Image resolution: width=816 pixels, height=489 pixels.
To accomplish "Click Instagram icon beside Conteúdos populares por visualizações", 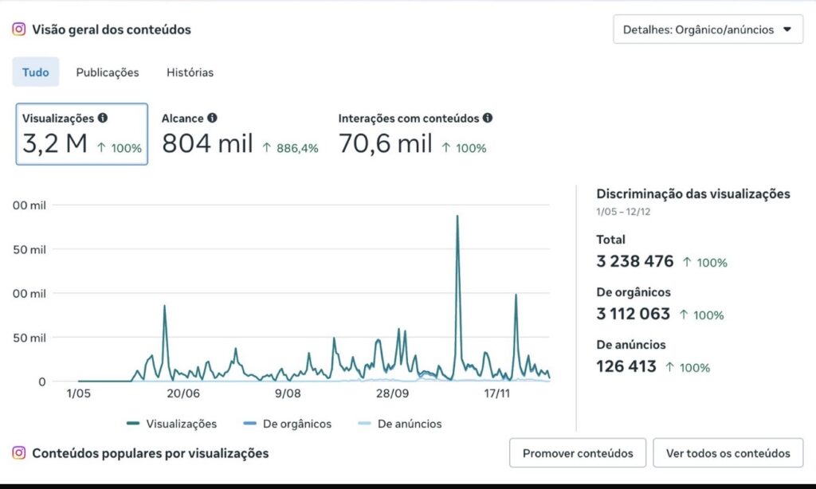I will click(19, 453).
